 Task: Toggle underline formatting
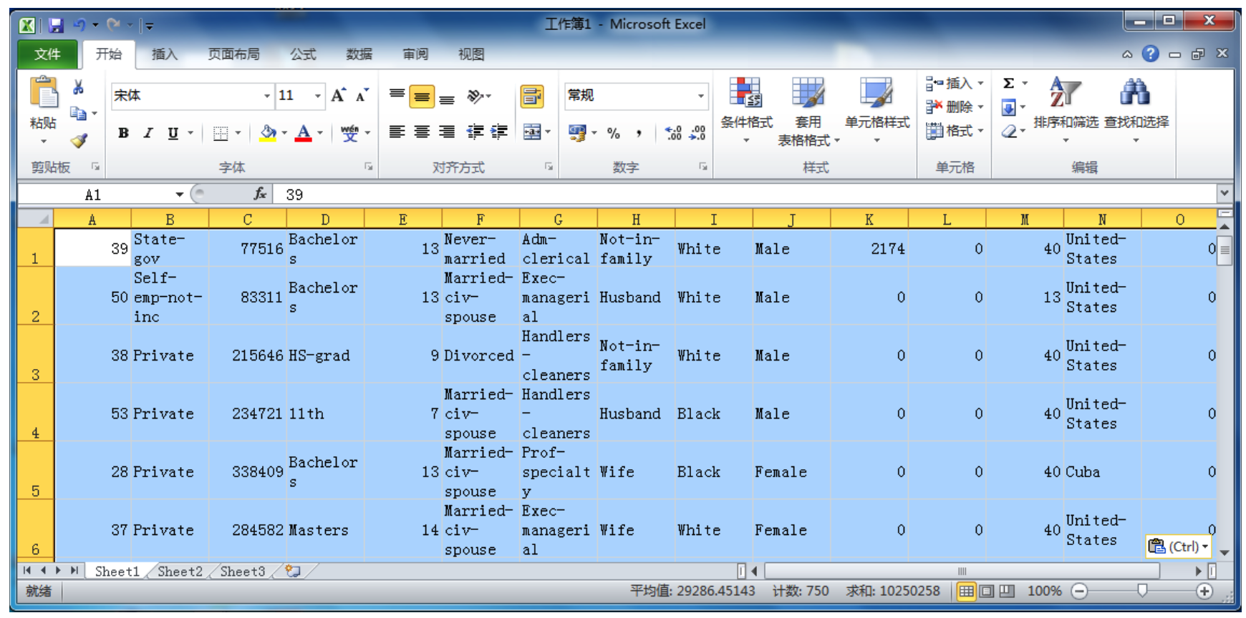173,133
